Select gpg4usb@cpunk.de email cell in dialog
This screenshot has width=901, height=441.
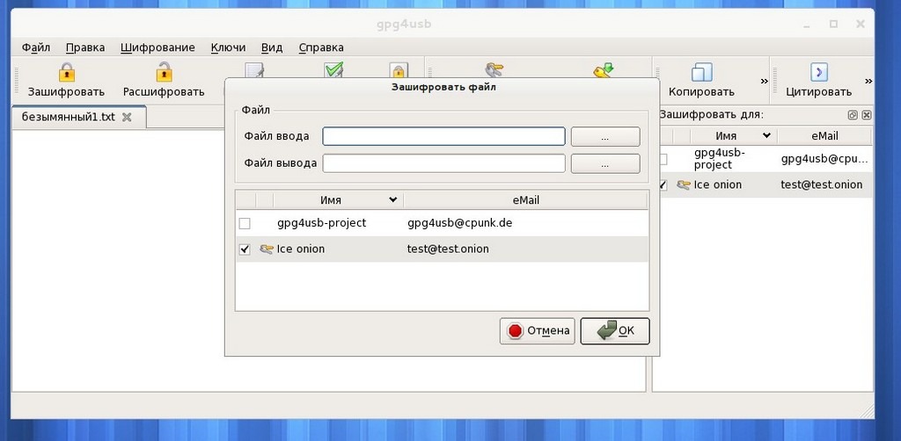coord(459,223)
